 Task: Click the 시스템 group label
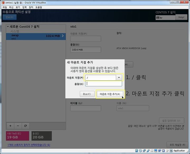tap(15, 31)
